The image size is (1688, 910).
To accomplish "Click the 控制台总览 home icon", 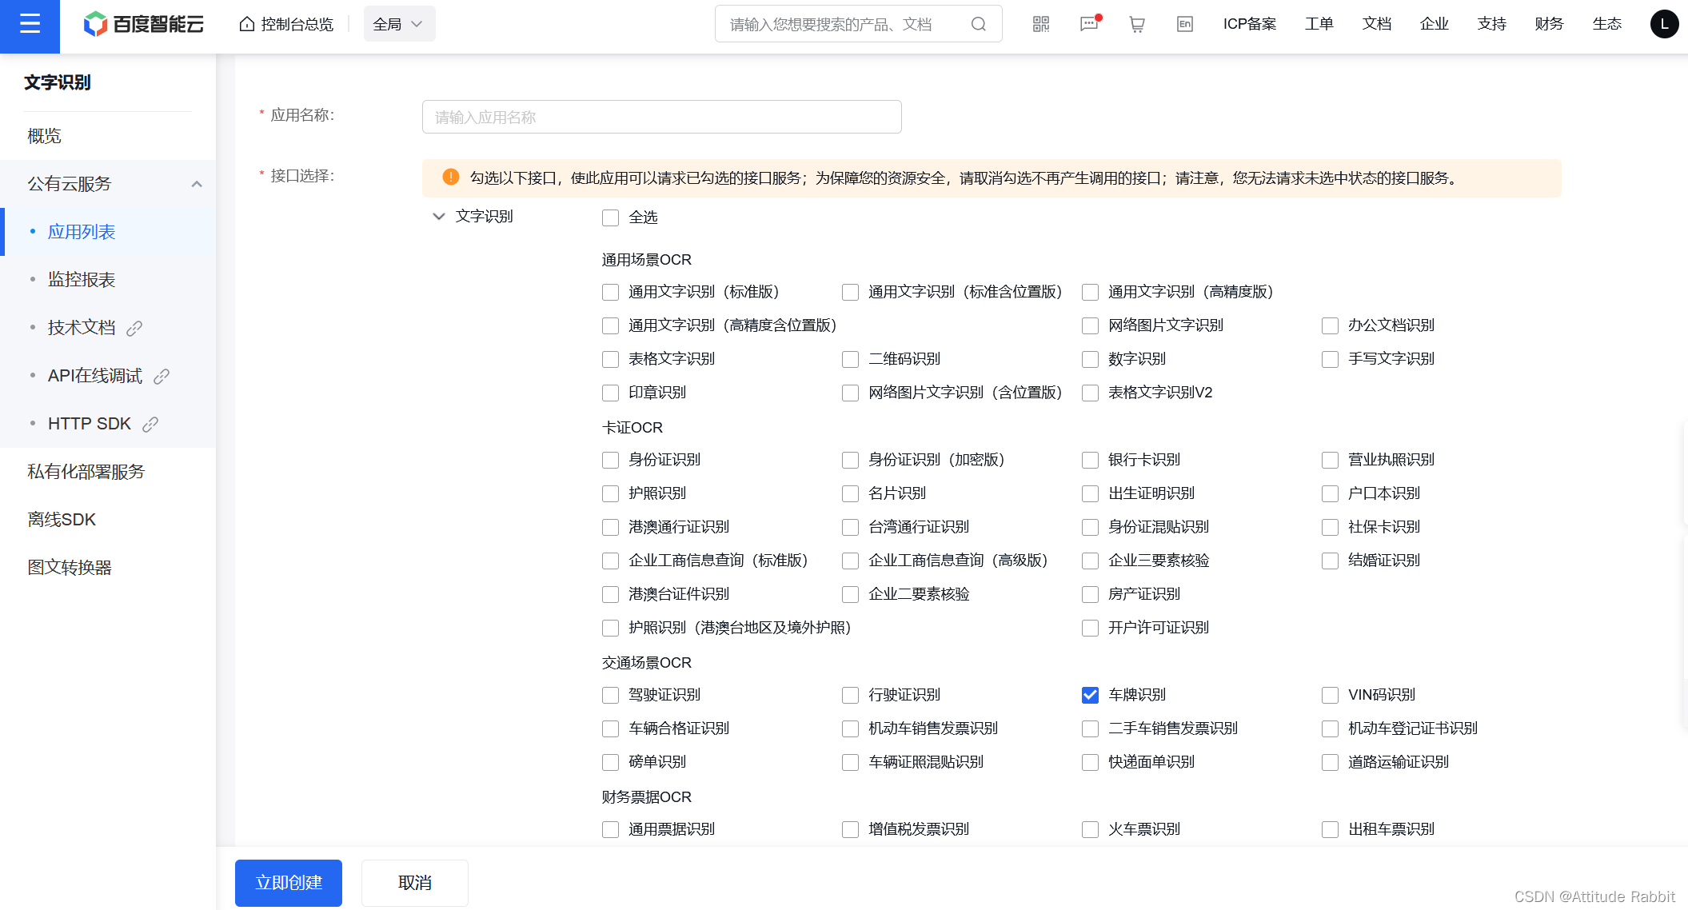I will pyautogui.click(x=285, y=24).
